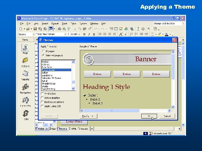
Task: Close the Themes dialog
Action: tap(175, 40)
